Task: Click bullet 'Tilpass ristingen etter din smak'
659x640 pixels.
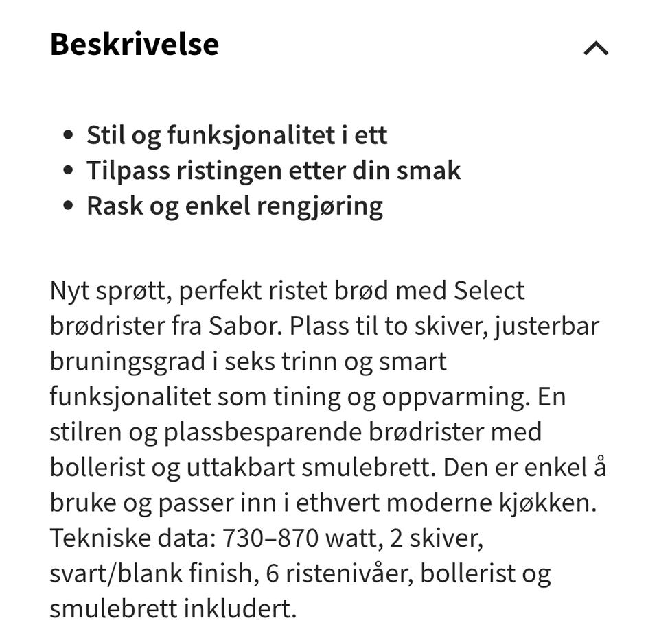Action: tap(273, 170)
